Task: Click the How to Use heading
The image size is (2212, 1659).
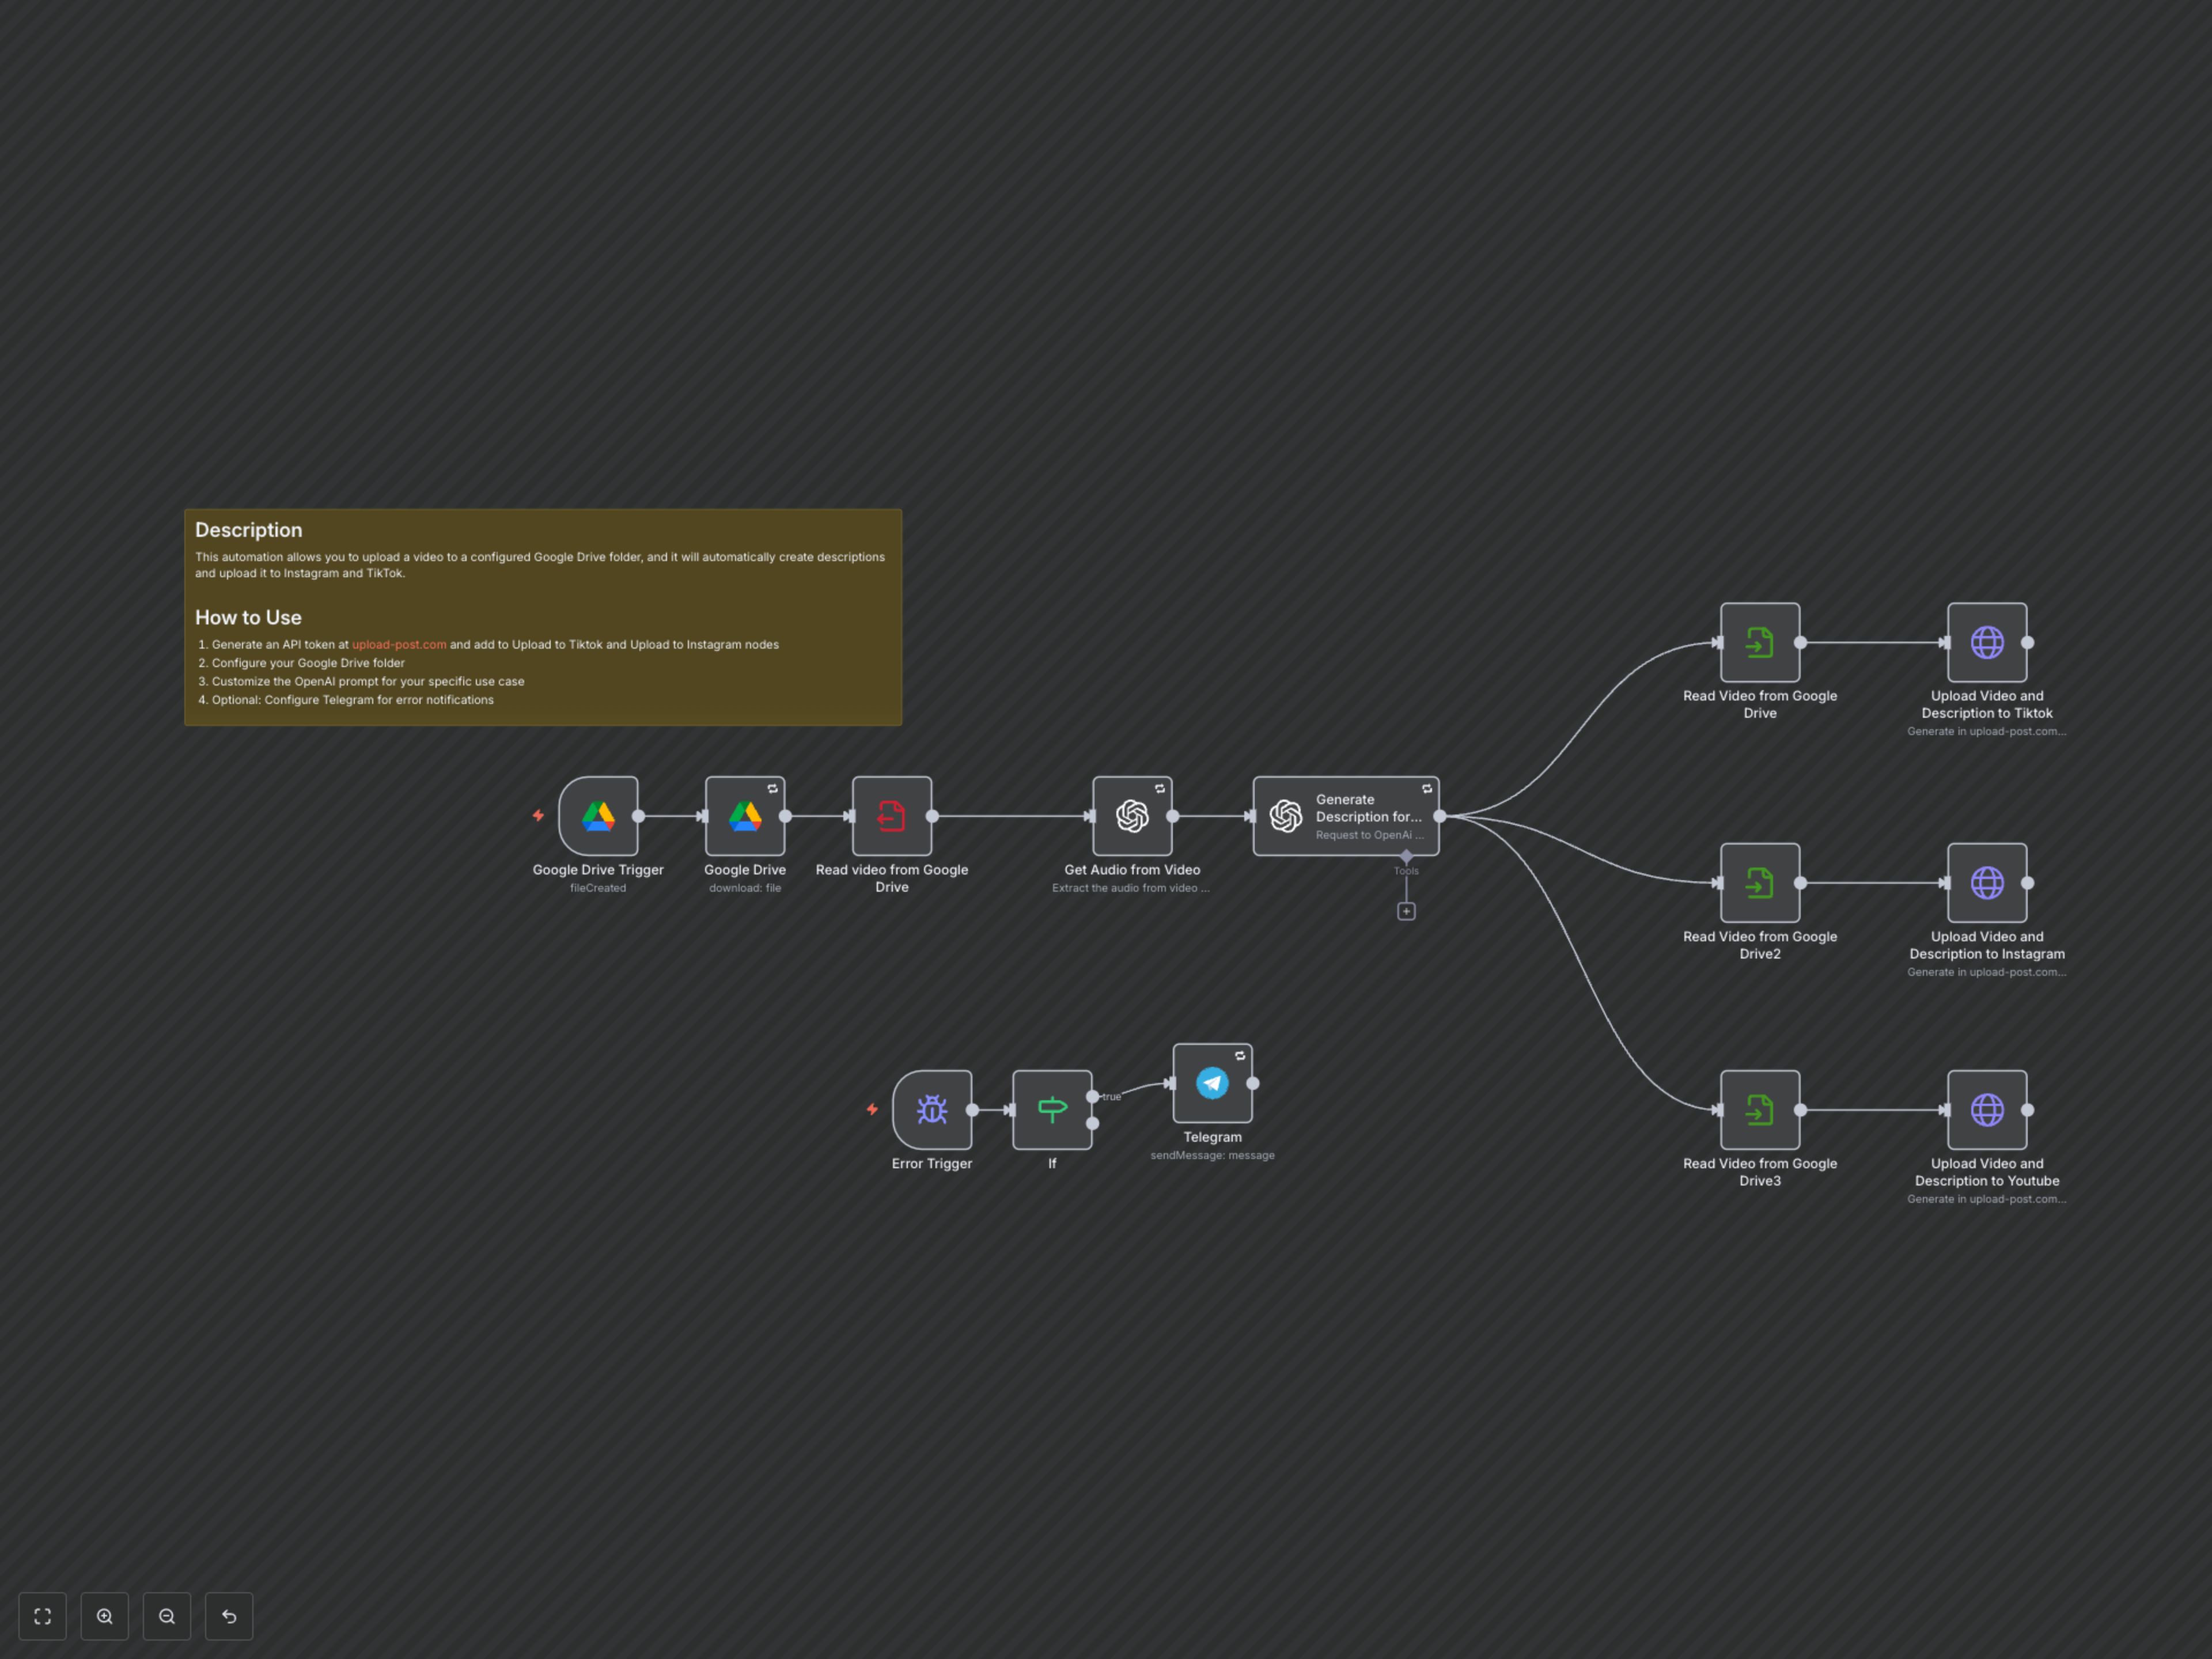Action: [x=248, y=618]
